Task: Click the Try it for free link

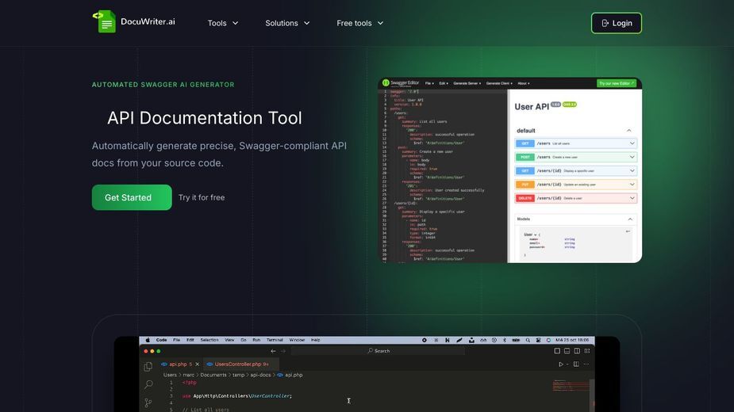Action: point(202,197)
